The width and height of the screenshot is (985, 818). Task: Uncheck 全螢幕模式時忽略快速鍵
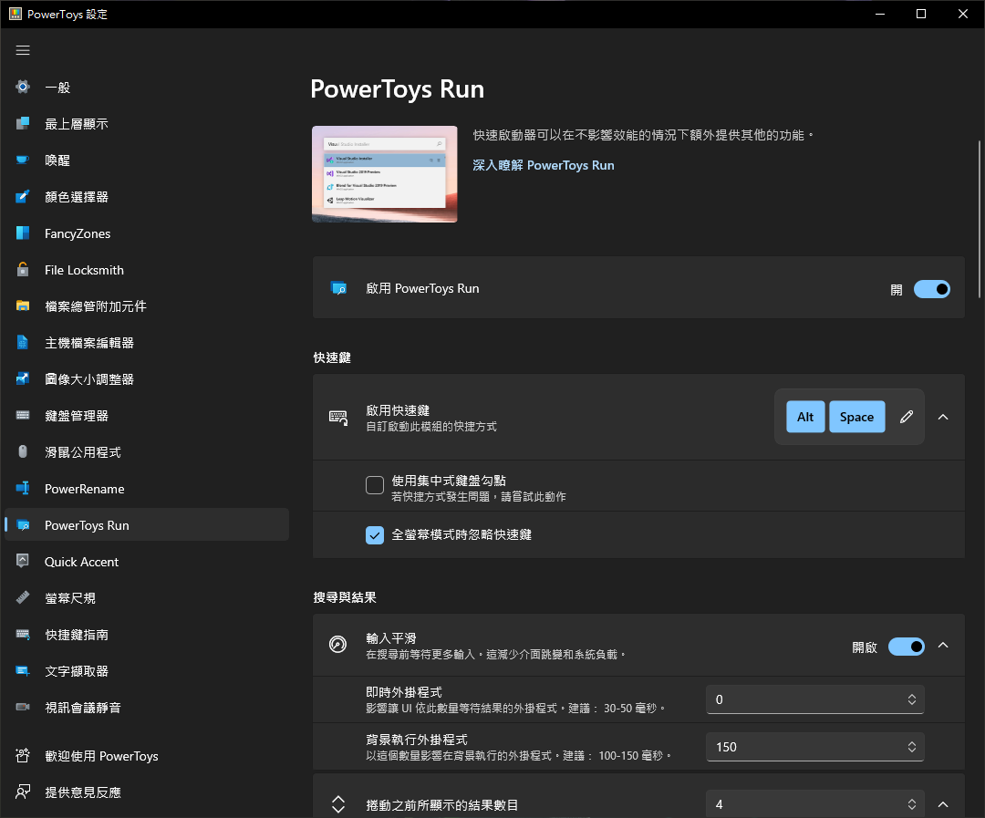tap(374, 535)
